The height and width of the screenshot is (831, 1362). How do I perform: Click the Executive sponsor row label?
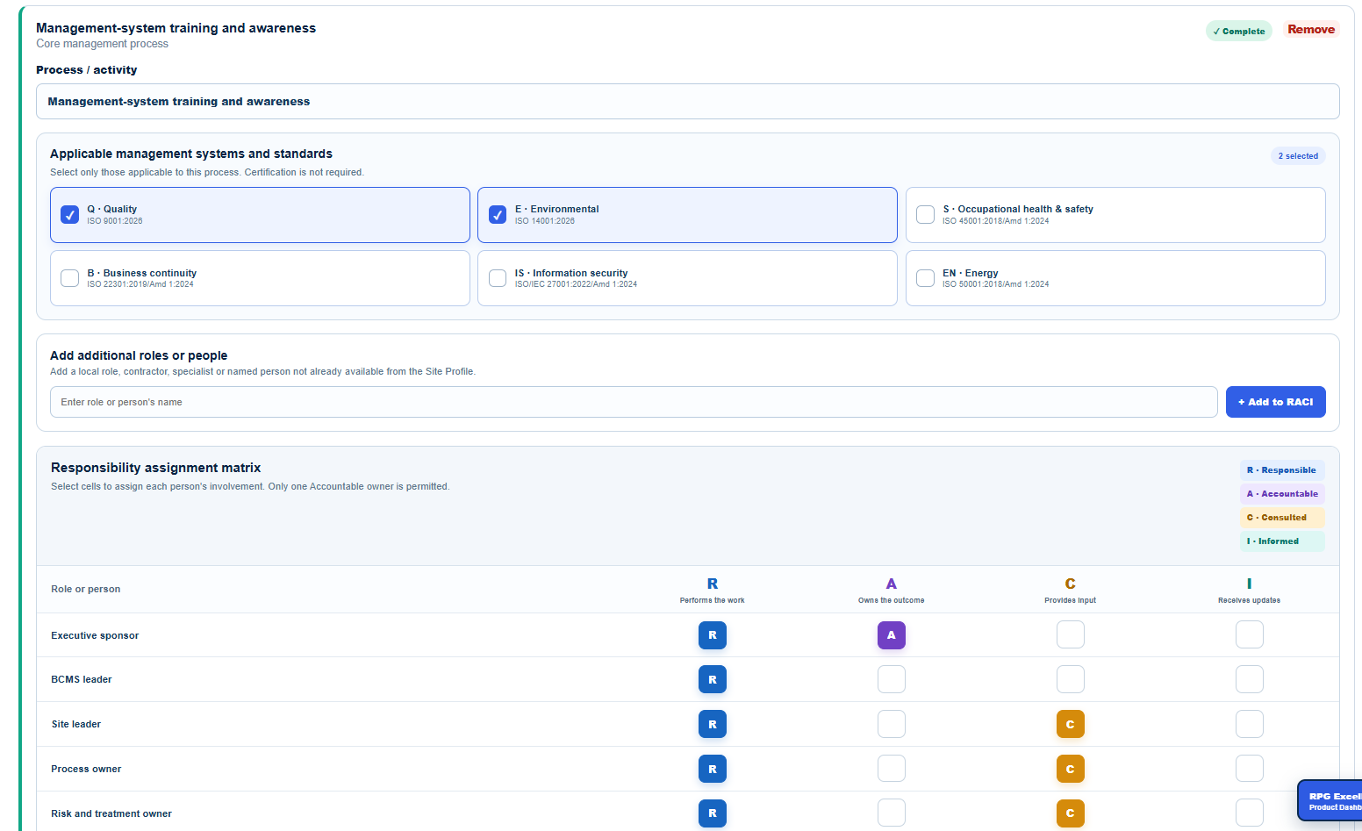tap(95, 635)
